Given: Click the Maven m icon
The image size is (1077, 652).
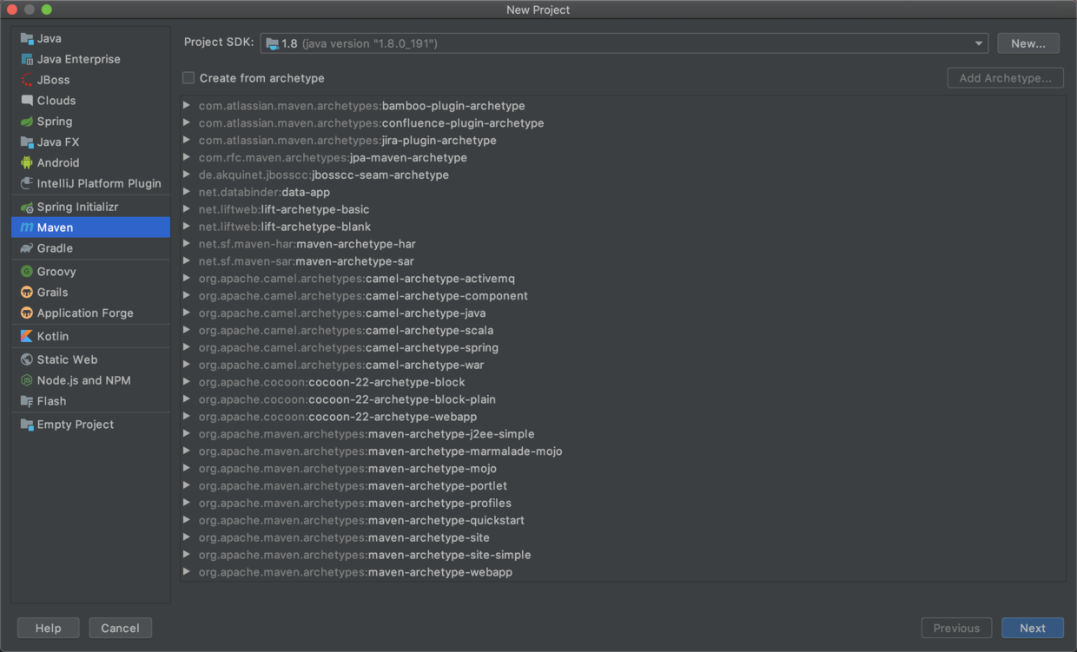Looking at the screenshot, I should click(x=27, y=227).
